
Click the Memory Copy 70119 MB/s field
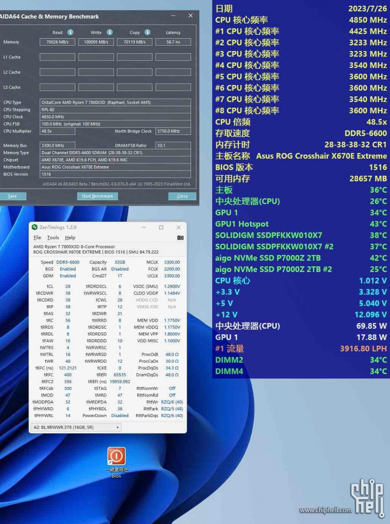(135, 42)
